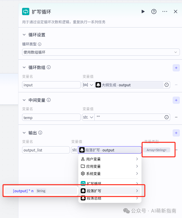Remove the input row with minus icon

pos(176,85)
